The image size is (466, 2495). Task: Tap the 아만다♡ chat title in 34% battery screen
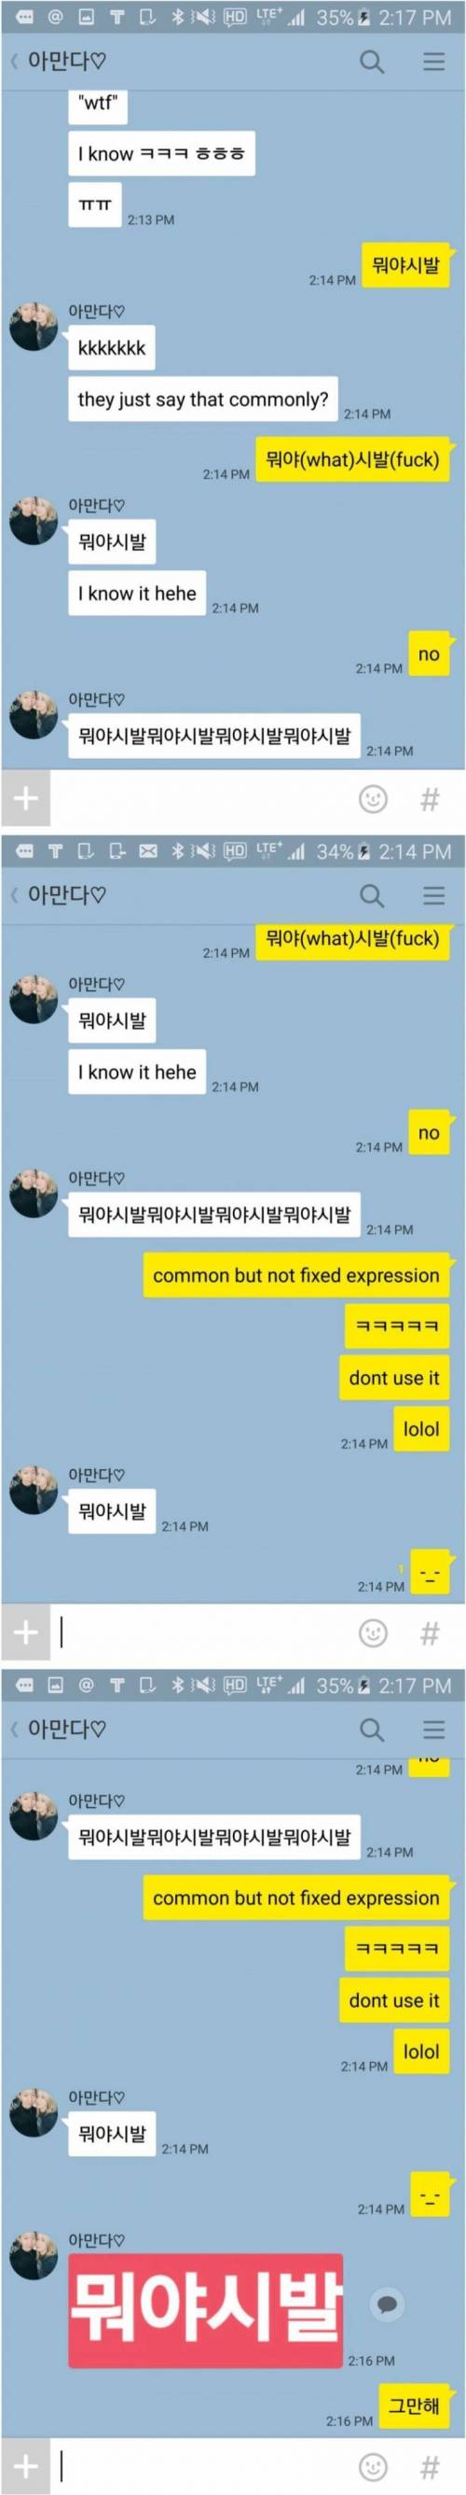[x=67, y=895]
